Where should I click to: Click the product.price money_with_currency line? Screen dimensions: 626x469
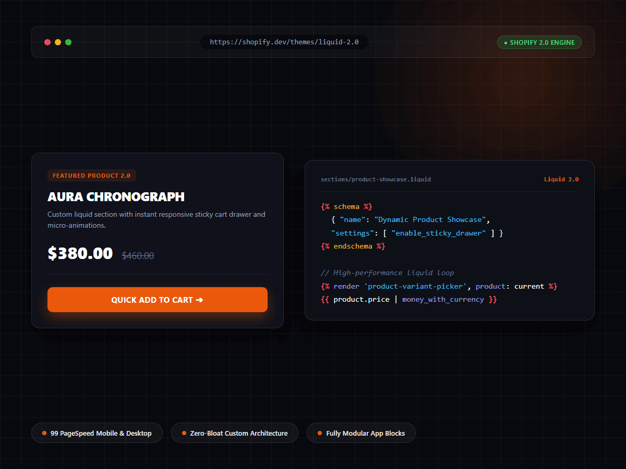pos(409,300)
